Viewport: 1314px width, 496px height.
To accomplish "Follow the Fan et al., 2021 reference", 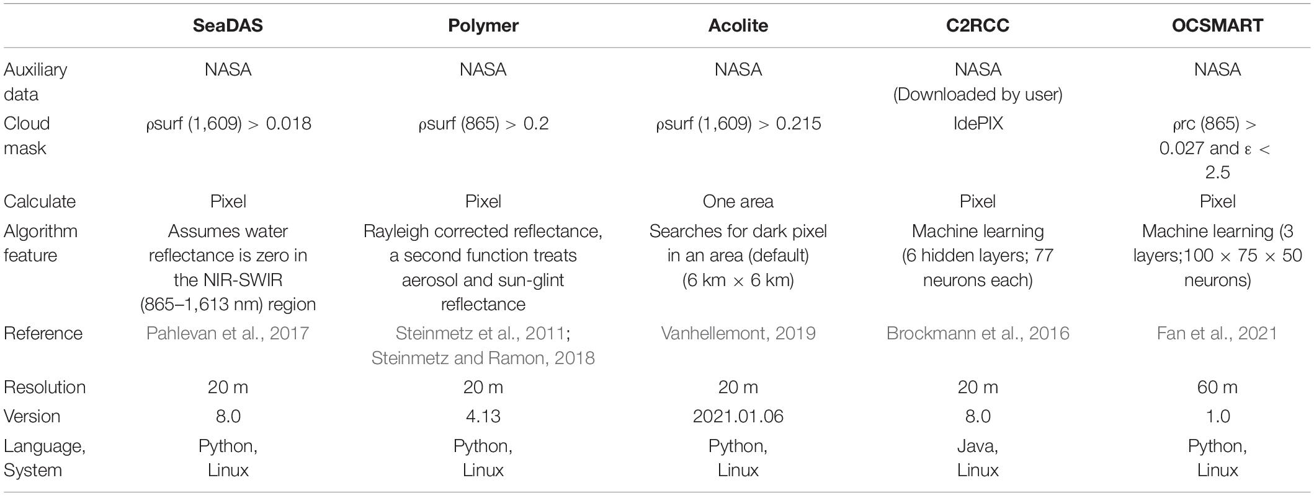I will (x=1217, y=333).
